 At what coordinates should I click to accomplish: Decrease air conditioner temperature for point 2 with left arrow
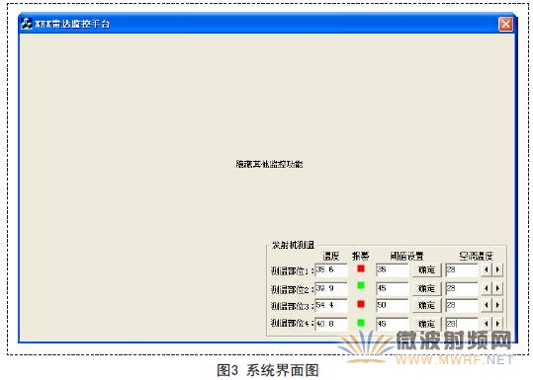pyautogui.click(x=487, y=288)
